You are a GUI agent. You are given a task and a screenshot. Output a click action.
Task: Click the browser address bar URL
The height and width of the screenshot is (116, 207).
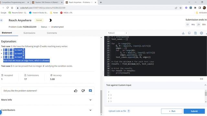[42, 8]
